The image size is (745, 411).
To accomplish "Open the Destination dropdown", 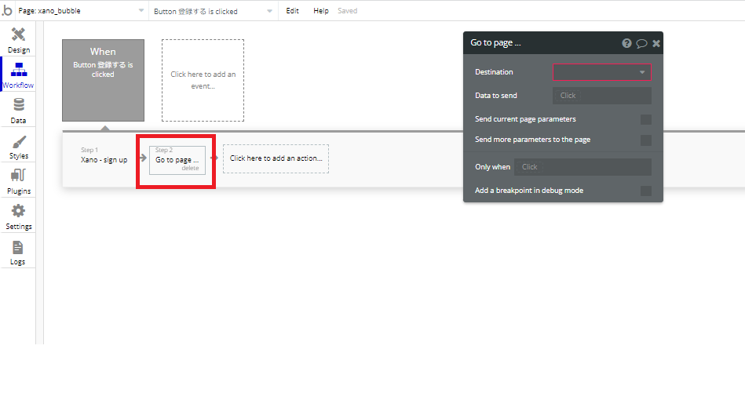I will pyautogui.click(x=602, y=72).
